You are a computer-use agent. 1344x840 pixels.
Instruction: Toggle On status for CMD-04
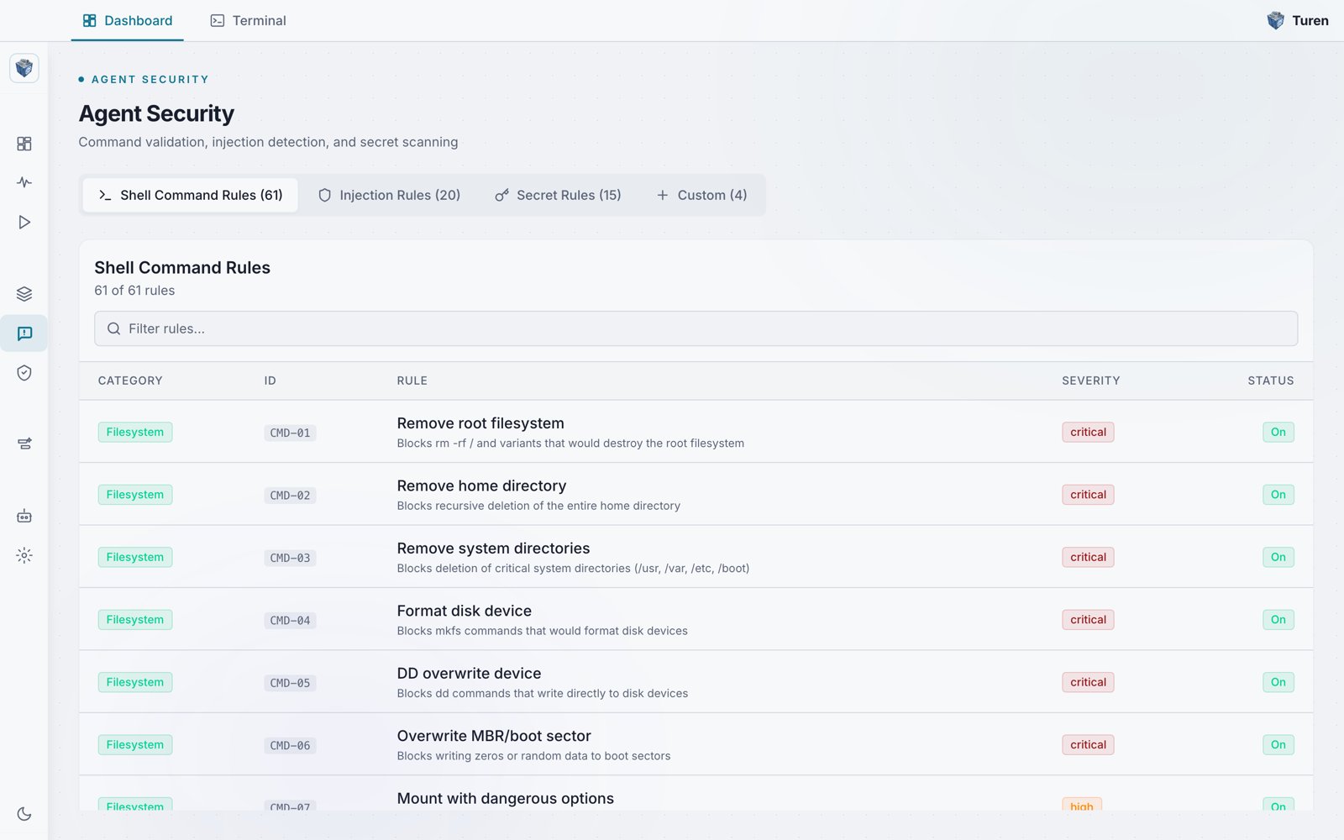tap(1278, 620)
